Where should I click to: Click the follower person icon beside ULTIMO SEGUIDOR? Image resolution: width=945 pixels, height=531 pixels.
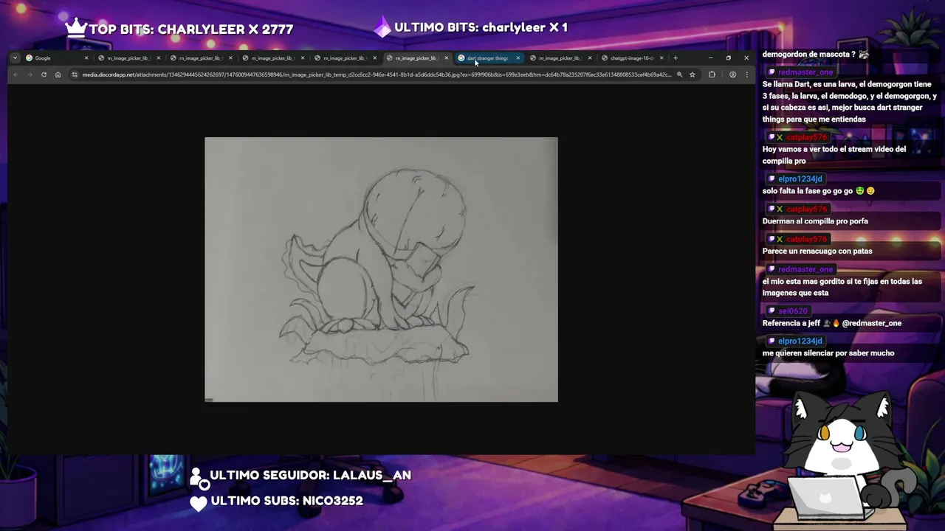[x=199, y=477]
